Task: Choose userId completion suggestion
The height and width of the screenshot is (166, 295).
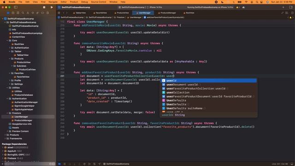Action: click(208, 81)
